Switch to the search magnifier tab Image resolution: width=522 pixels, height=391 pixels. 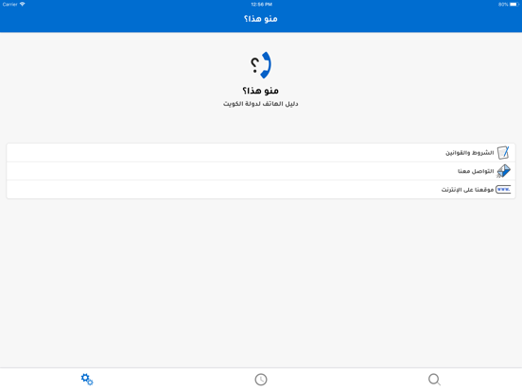pos(434,380)
